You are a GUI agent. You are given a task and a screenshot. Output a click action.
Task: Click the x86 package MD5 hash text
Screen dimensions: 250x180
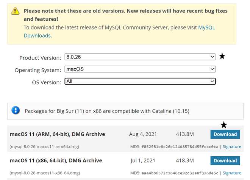coord(180,173)
